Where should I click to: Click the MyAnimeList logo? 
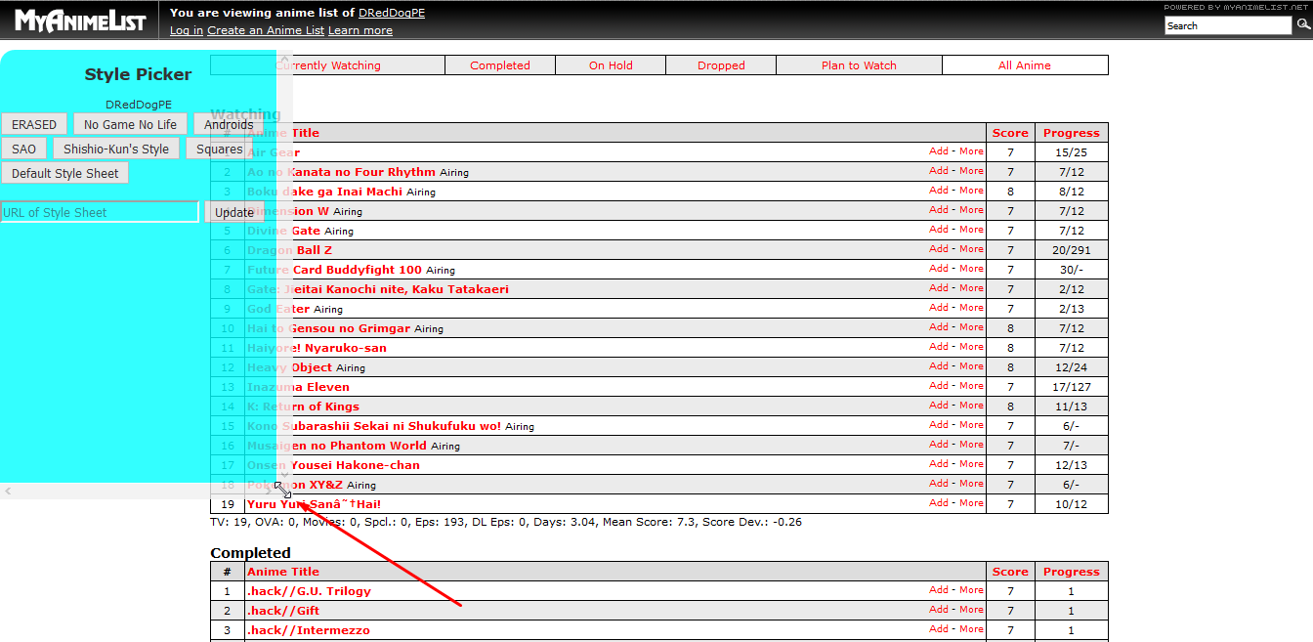[80, 21]
